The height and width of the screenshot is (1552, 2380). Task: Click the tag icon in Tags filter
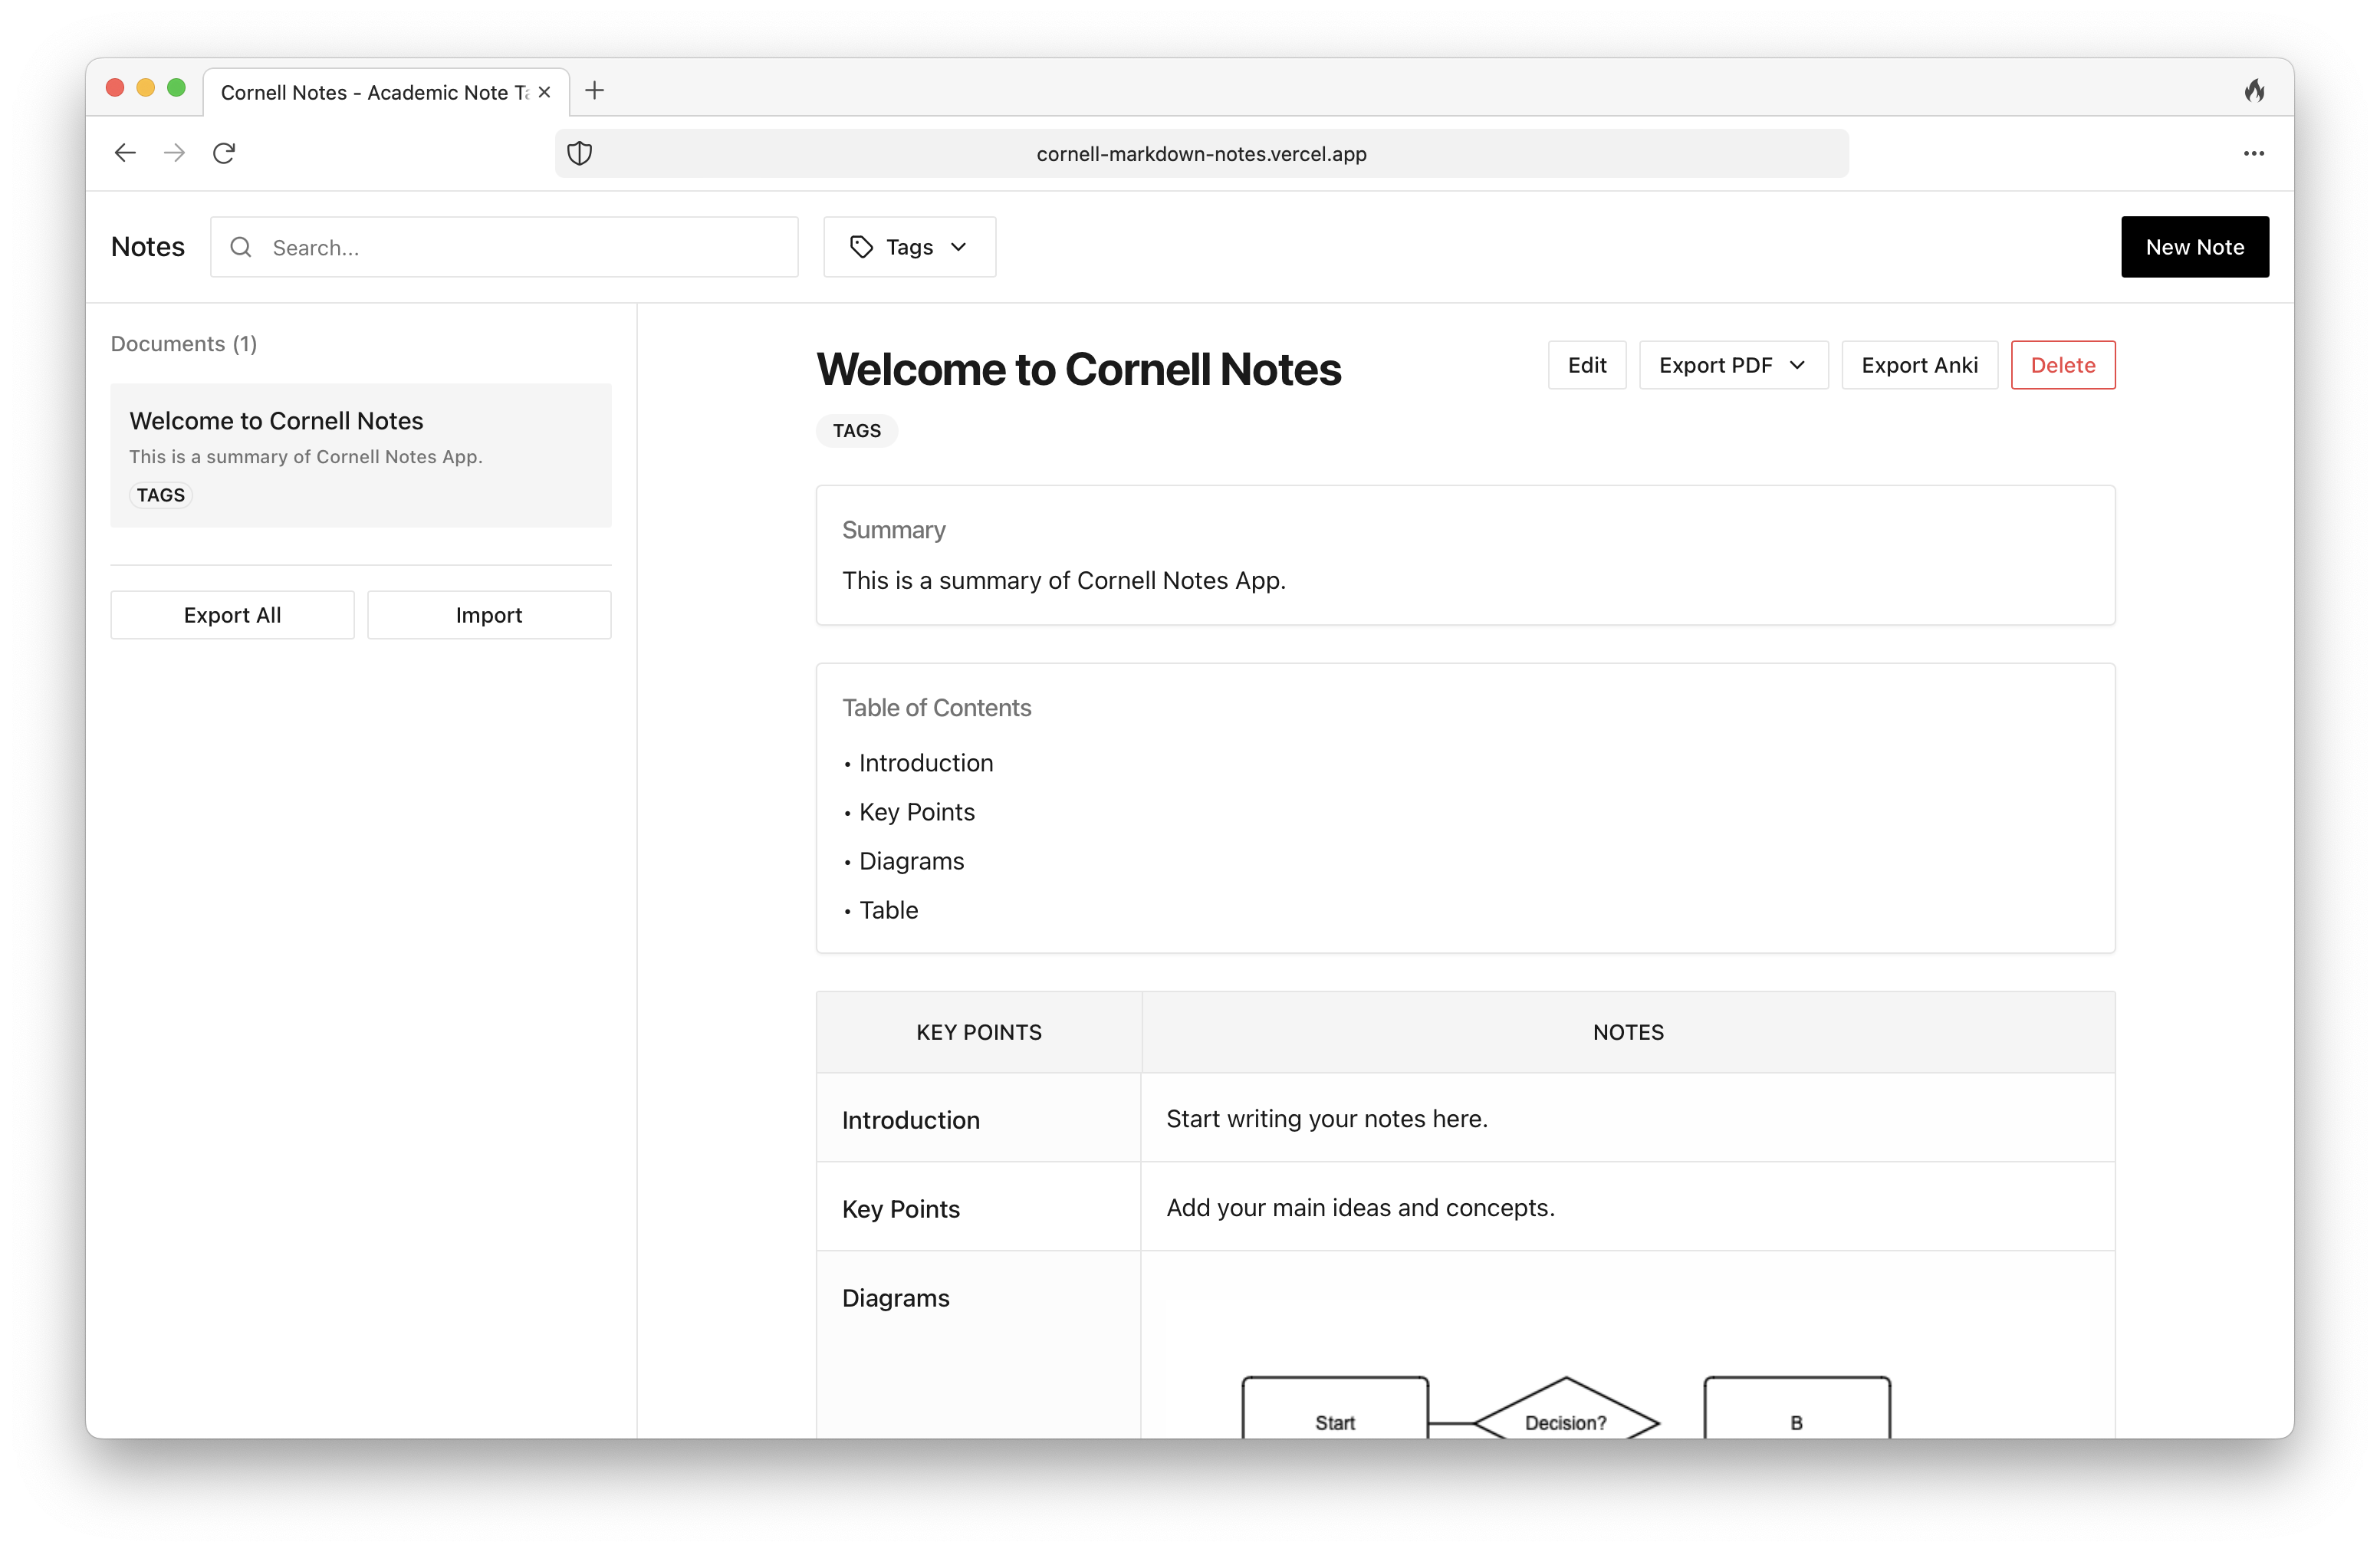coord(861,247)
